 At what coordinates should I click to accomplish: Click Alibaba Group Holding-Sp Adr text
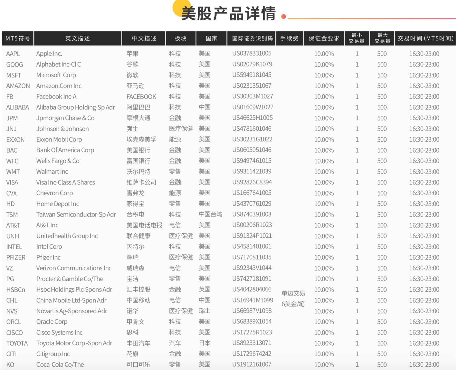tap(76, 107)
